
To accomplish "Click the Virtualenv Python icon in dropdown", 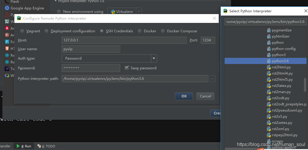I will click(x=113, y=11).
